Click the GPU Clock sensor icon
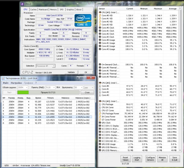 [x=100, y=122]
